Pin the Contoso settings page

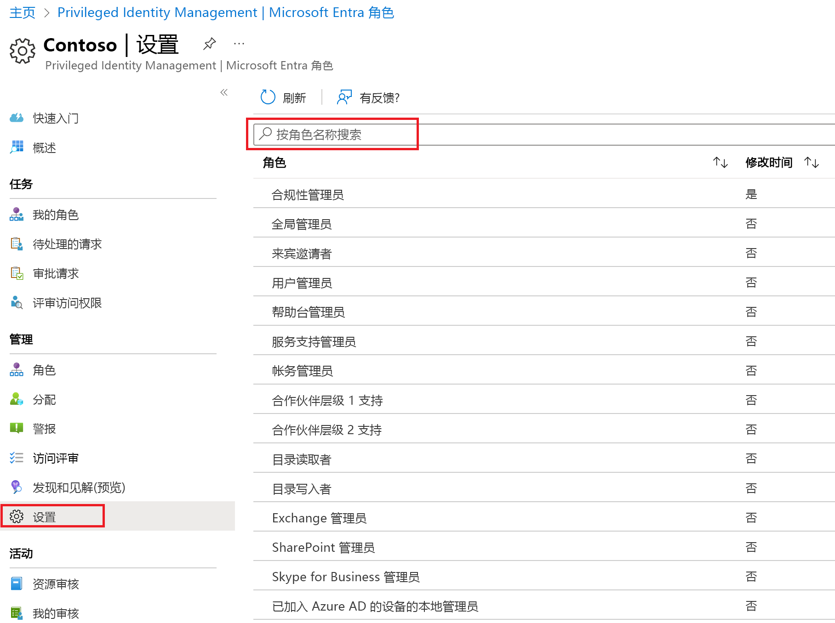click(209, 44)
